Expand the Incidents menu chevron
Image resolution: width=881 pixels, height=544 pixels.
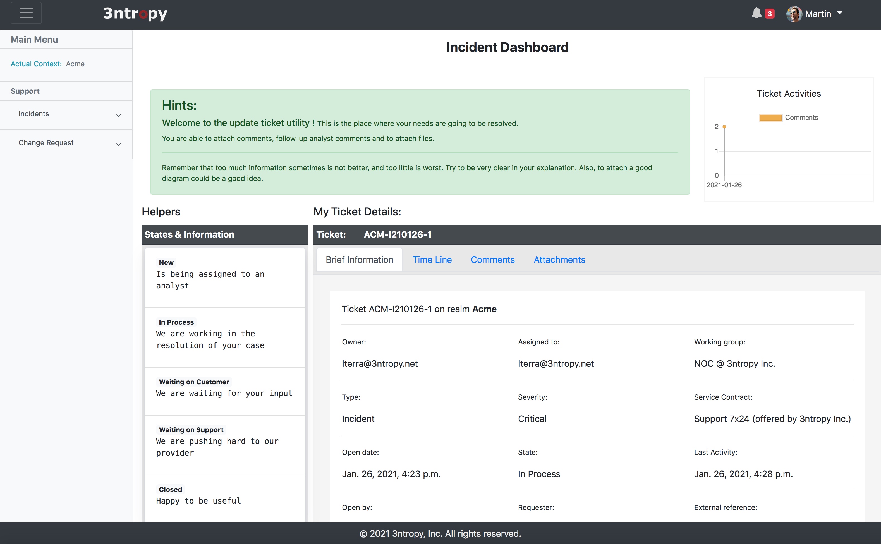pos(118,115)
